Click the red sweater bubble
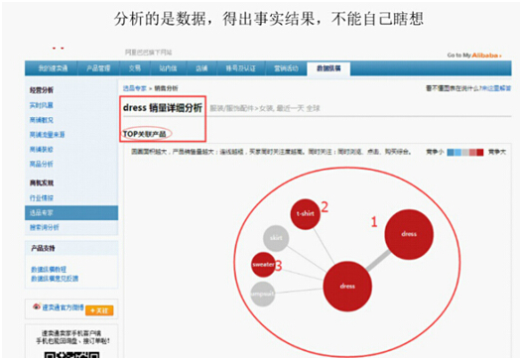The image size is (522, 360). tap(263, 265)
